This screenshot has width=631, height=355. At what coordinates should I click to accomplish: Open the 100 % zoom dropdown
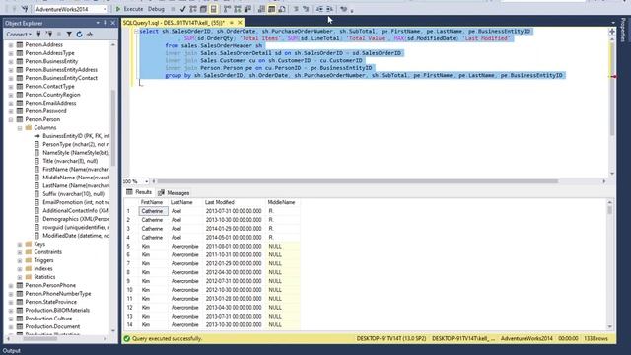[147, 181]
